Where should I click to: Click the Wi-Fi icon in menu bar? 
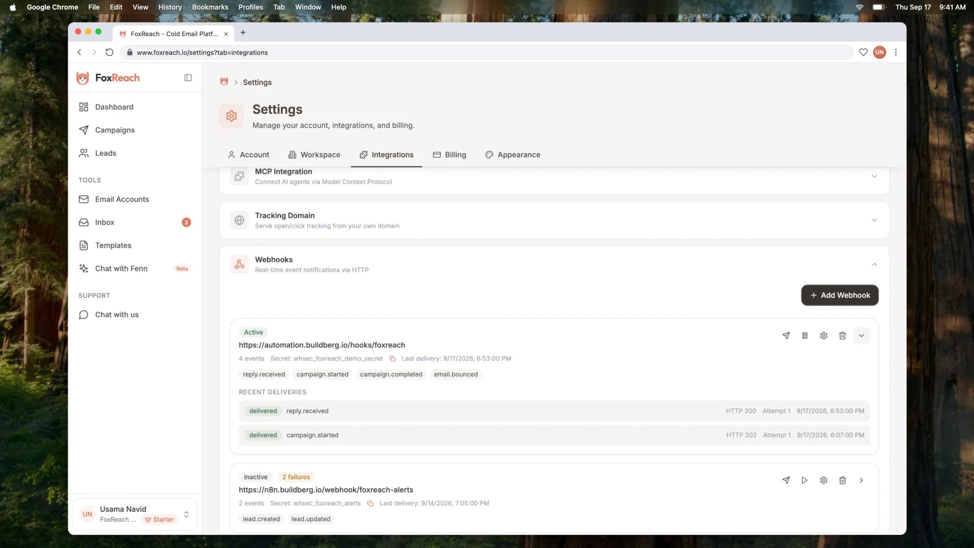859,7
